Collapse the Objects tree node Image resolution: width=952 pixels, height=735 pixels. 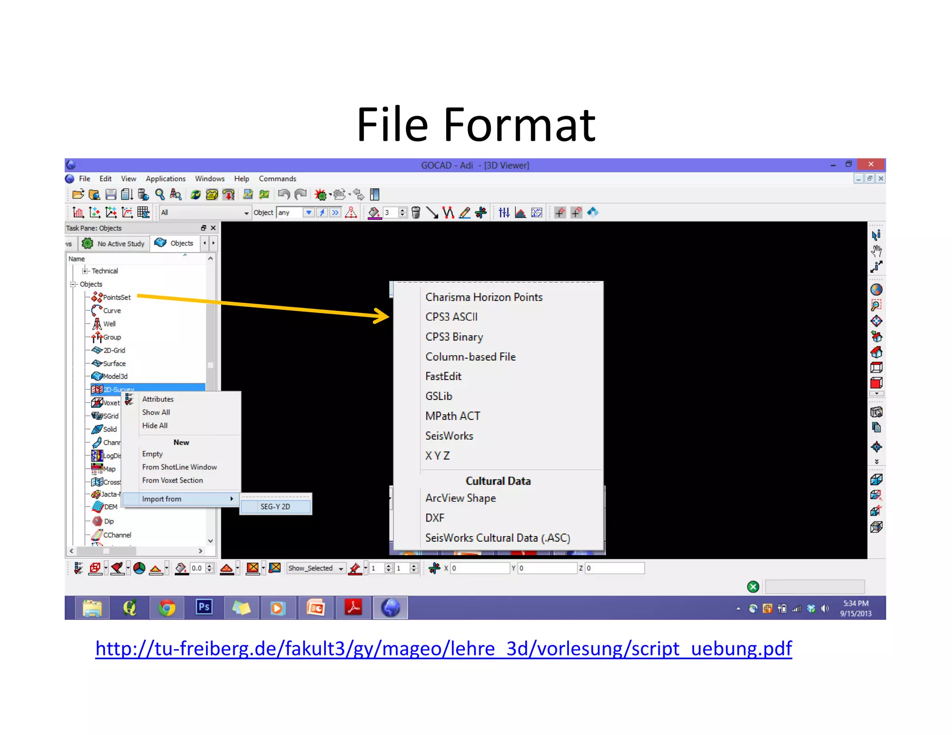[73, 284]
